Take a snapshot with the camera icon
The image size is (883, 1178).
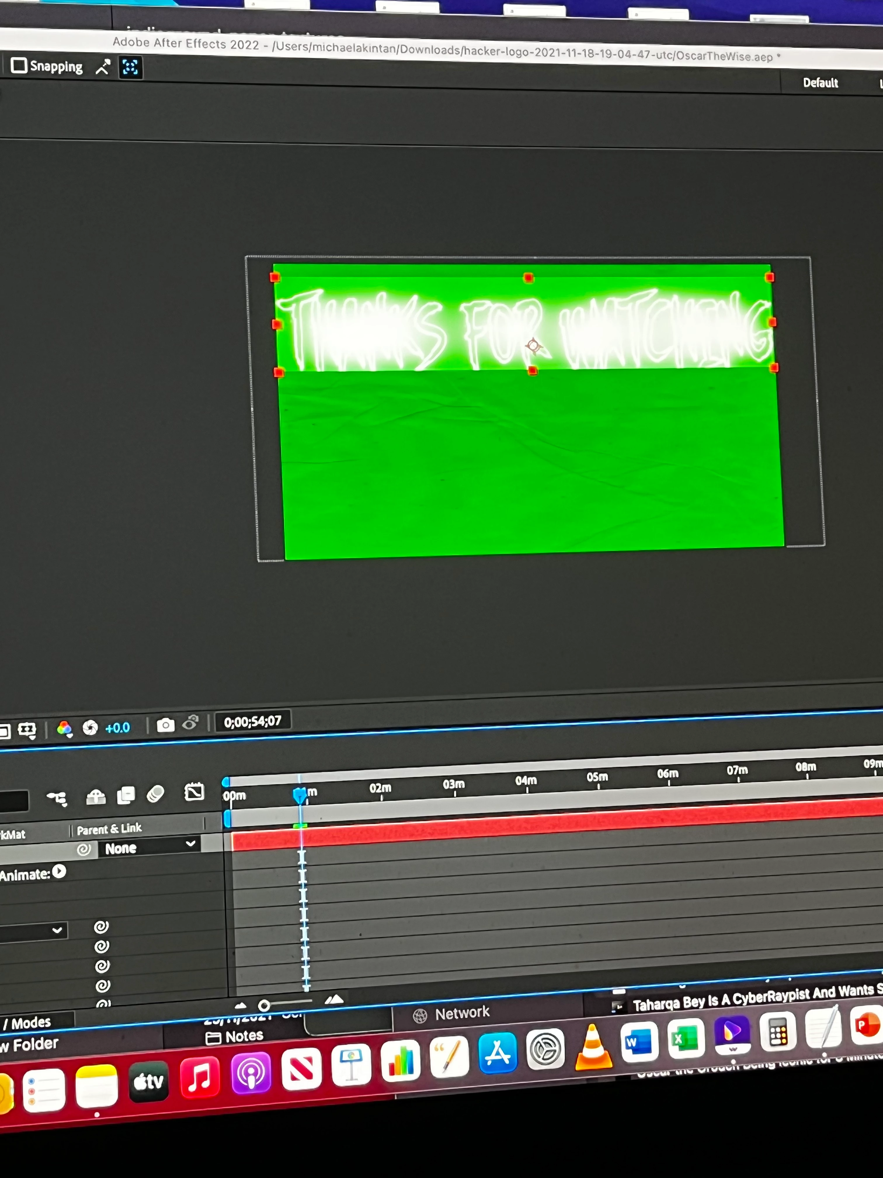point(166,725)
